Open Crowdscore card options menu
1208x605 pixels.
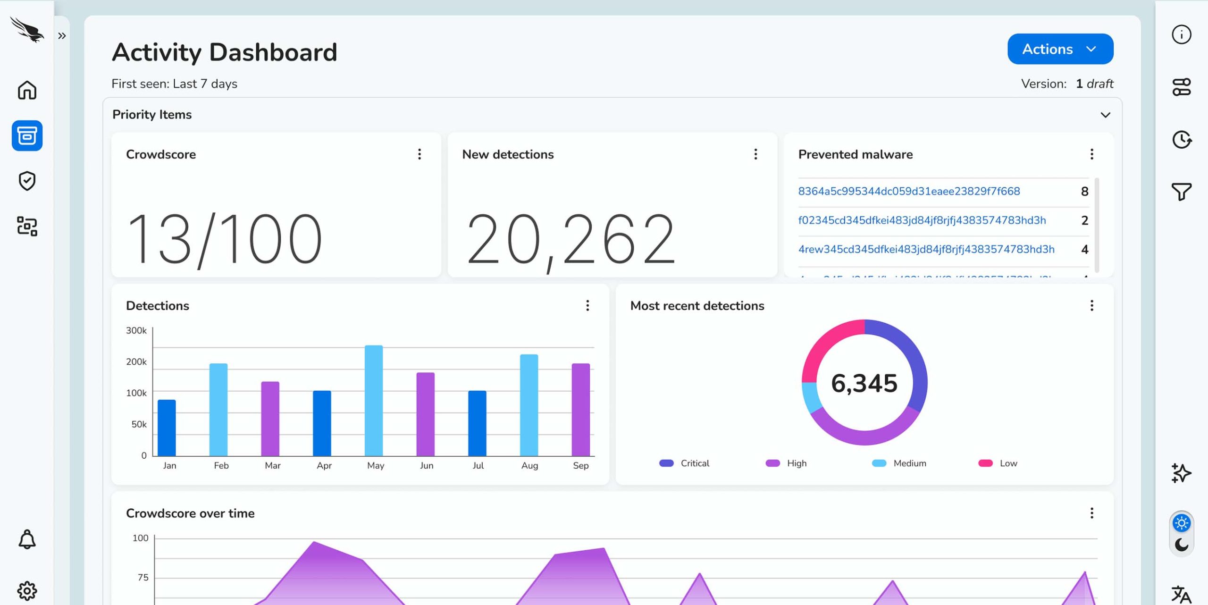(419, 154)
